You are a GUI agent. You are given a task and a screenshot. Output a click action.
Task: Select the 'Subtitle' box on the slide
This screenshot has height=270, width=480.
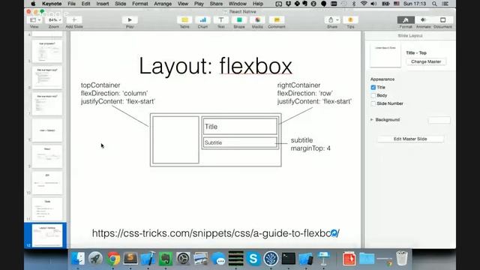(240, 142)
